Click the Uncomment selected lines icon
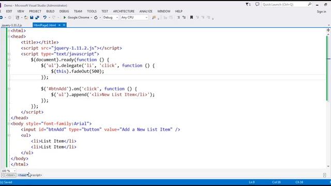Viewport: 331px width, 186px height. [x=184, y=18]
